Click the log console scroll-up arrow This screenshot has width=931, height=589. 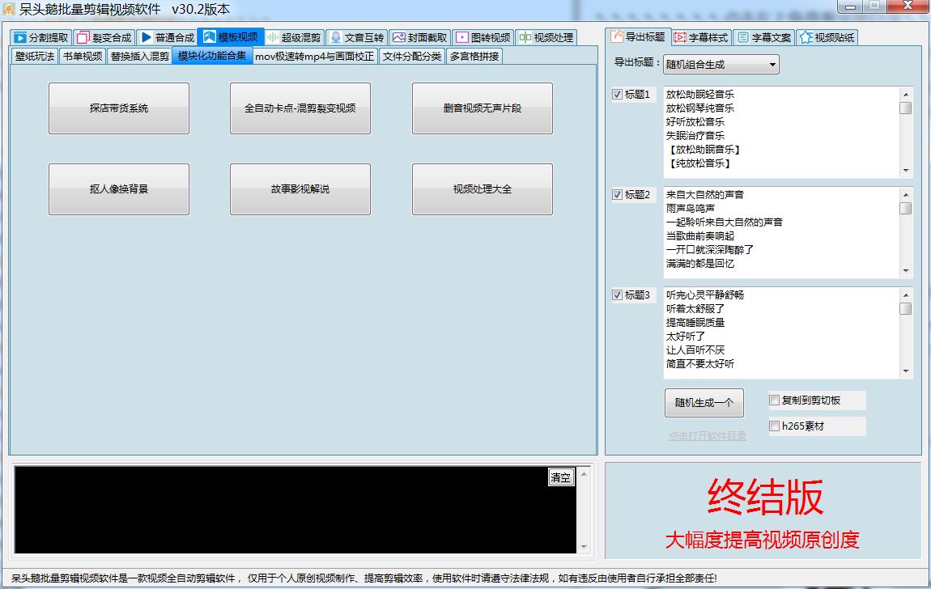point(585,474)
